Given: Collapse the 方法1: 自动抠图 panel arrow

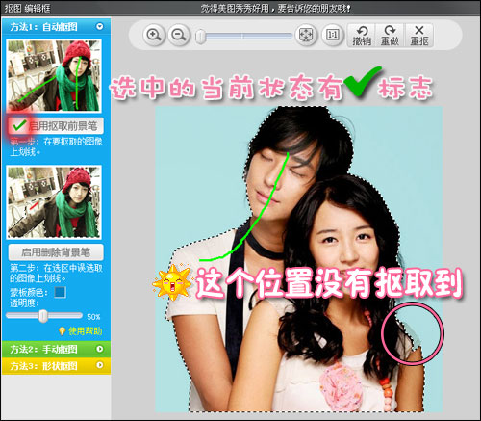Looking at the screenshot, I should coord(100,26).
